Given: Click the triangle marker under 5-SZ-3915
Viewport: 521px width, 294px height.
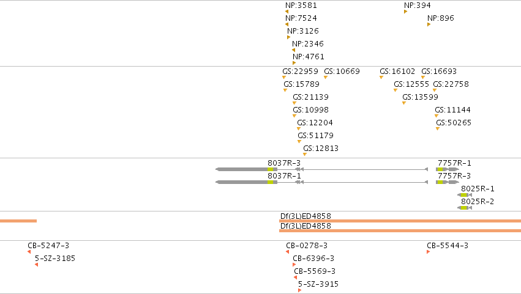Looking at the screenshot, I should (x=300, y=290).
